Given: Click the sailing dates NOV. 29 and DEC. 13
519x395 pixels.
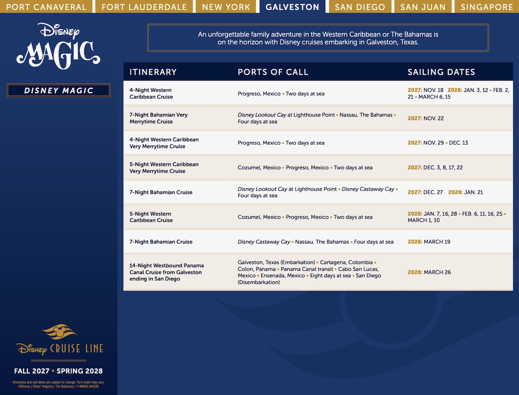Looking at the screenshot, I should 438,143.
